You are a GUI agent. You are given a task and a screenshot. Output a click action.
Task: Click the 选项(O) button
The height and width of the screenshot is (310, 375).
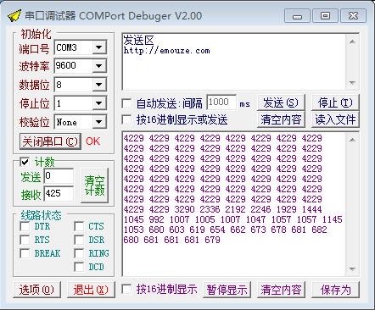pos(36,290)
